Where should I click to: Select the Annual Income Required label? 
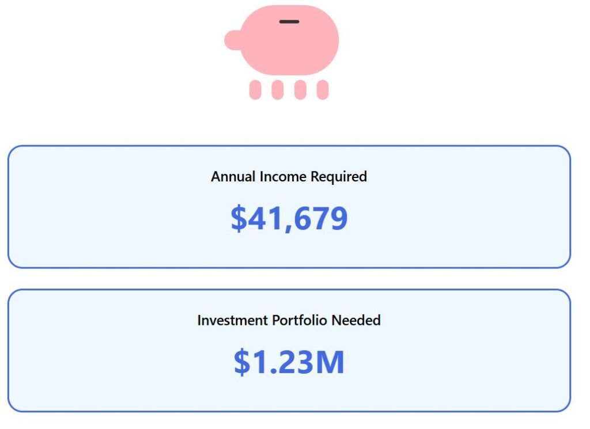point(289,176)
